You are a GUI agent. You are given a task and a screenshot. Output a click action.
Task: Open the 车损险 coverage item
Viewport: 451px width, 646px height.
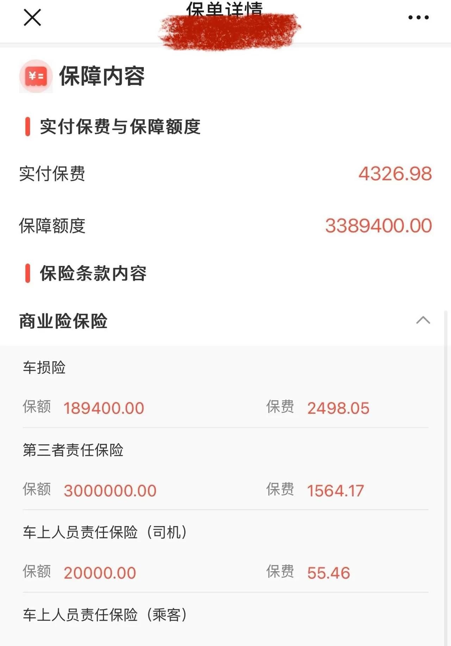(44, 368)
